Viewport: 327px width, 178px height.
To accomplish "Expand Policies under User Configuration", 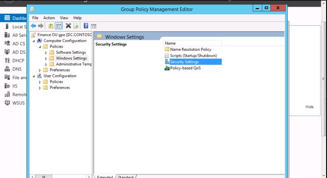I will (40, 82).
